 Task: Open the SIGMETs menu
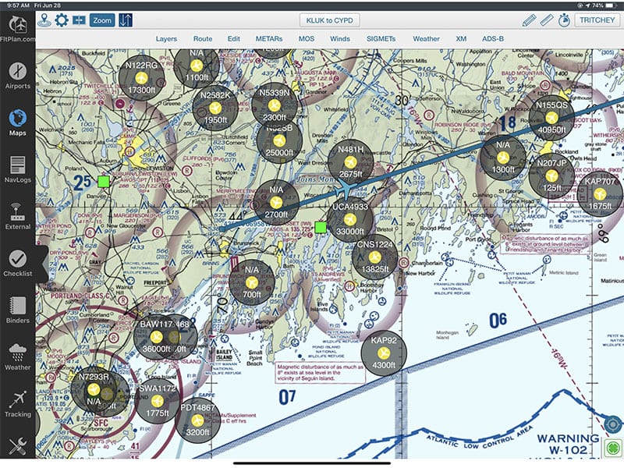381,38
